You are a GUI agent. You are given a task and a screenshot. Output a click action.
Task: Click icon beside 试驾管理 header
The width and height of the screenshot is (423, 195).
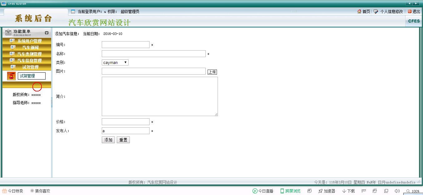(13, 67)
